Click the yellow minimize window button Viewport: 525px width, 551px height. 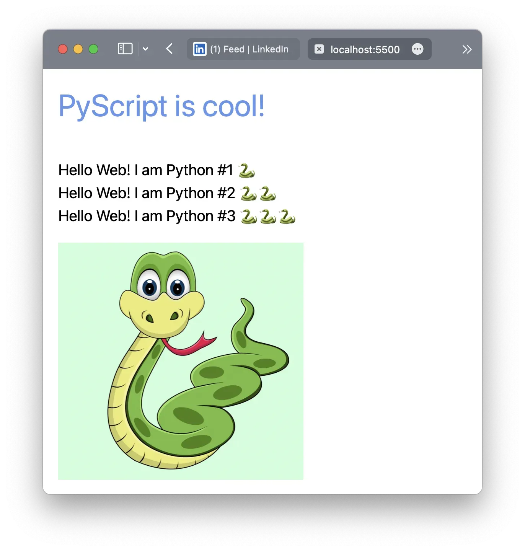(x=78, y=49)
